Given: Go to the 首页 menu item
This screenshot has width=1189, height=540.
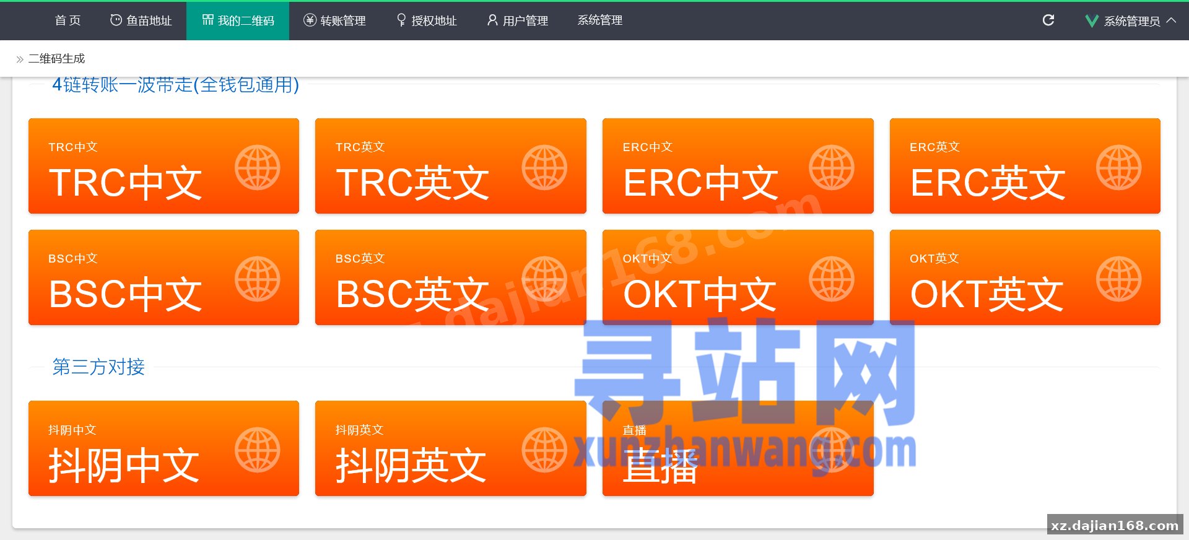Looking at the screenshot, I should click(x=68, y=20).
